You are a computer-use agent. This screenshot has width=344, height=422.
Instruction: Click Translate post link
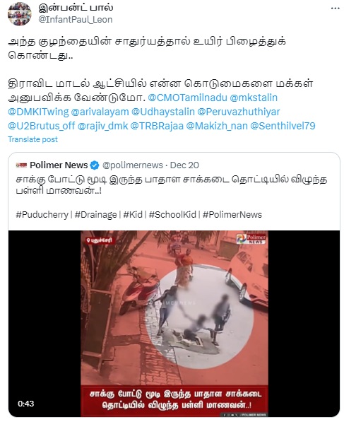point(32,139)
